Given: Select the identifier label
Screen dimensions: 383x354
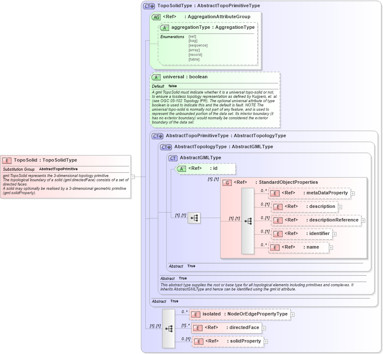Looking at the screenshot, I should click(319, 233).
